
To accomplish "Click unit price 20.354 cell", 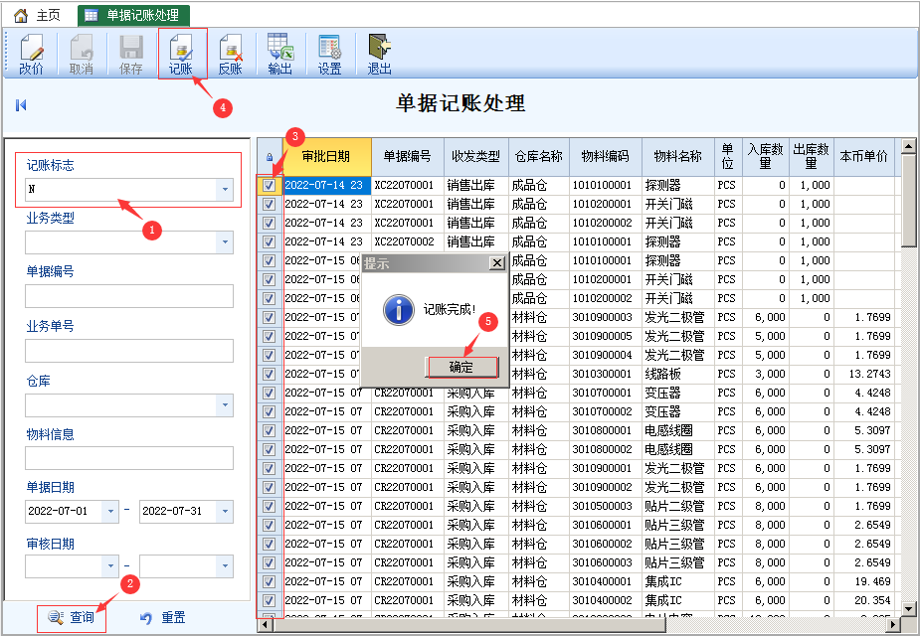I will coord(864,600).
